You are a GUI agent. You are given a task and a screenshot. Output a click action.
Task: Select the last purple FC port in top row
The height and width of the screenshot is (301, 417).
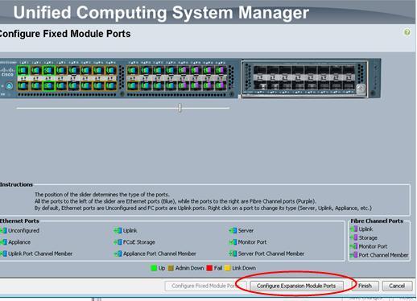221,71
